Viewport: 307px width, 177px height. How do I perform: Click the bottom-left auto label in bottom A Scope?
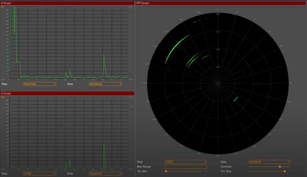3,169
